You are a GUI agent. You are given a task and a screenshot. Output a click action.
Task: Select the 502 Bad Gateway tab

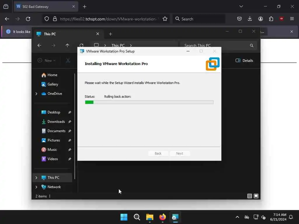(46, 7)
